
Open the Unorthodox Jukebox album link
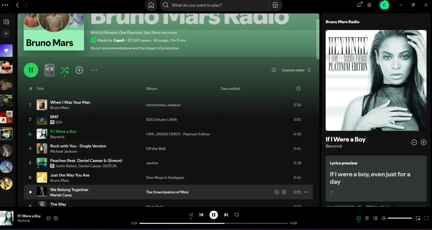click(x=163, y=105)
